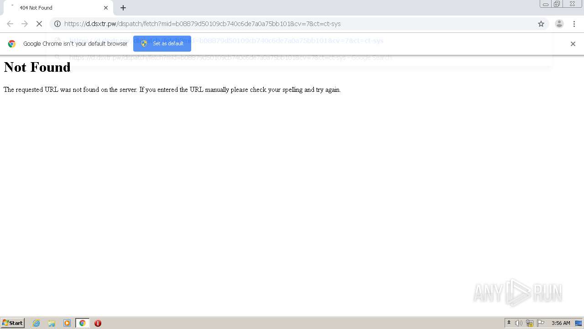Open the Windows Start menu

pos(13,323)
